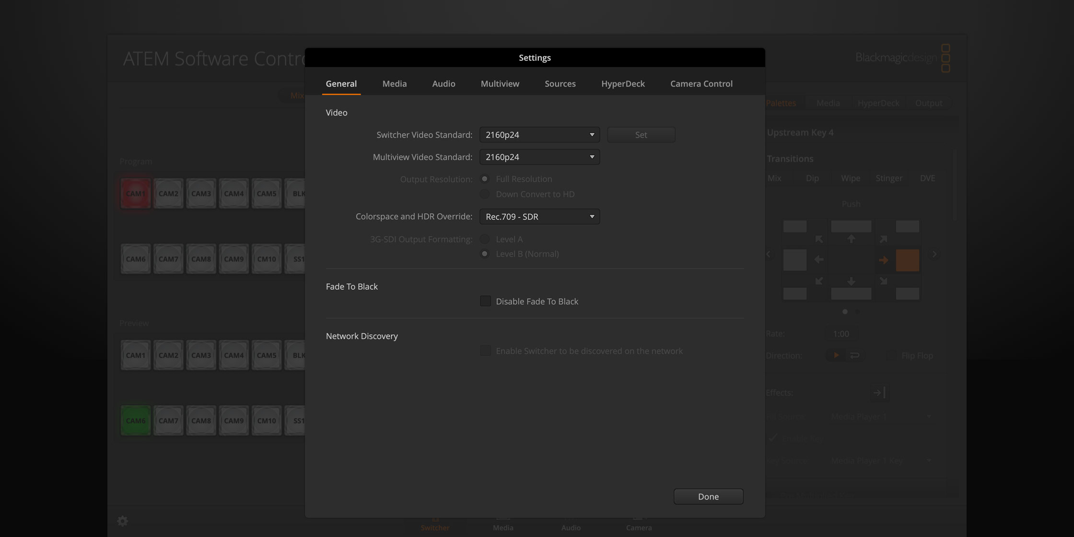Select the Full Resolution radio button
The image size is (1074, 537).
coord(484,178)
